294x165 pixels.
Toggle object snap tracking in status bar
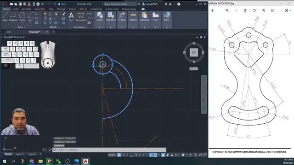coord(151,155)
